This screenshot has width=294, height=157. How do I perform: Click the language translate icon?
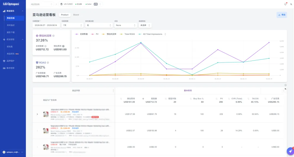pyautogui.click(x=291, y=4)
